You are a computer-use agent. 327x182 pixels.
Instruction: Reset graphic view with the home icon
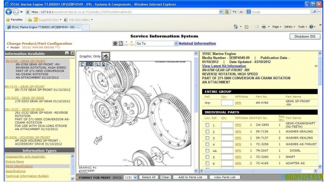[103, 64]
